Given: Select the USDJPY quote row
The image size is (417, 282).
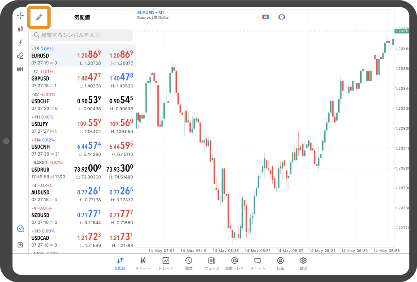Looking at the screenshot, I should [82, 124].
